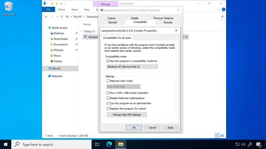Select Network in the navigation pane
Viewport: 266px width, 149px height.
pyautogui.click(x=57, y=76)
